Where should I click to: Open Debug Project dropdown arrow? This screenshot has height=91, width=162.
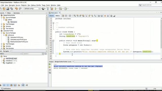pos(63,9)
